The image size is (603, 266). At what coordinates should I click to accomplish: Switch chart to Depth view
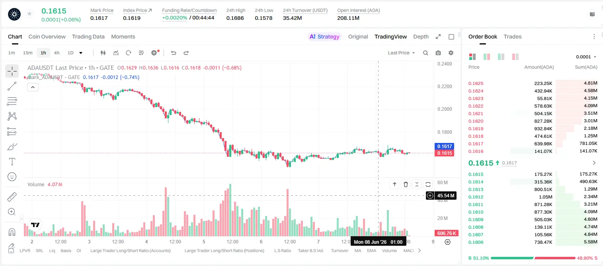421,37
